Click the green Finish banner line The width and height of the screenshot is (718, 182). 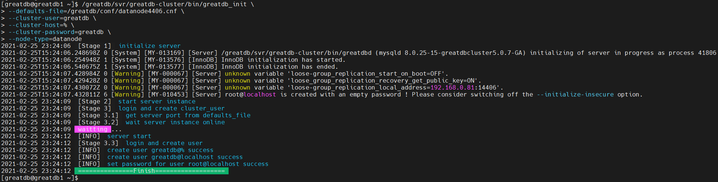151,171
